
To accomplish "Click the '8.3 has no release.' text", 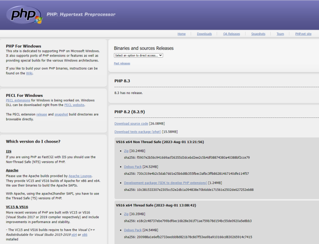I will (x=129, y=93).
